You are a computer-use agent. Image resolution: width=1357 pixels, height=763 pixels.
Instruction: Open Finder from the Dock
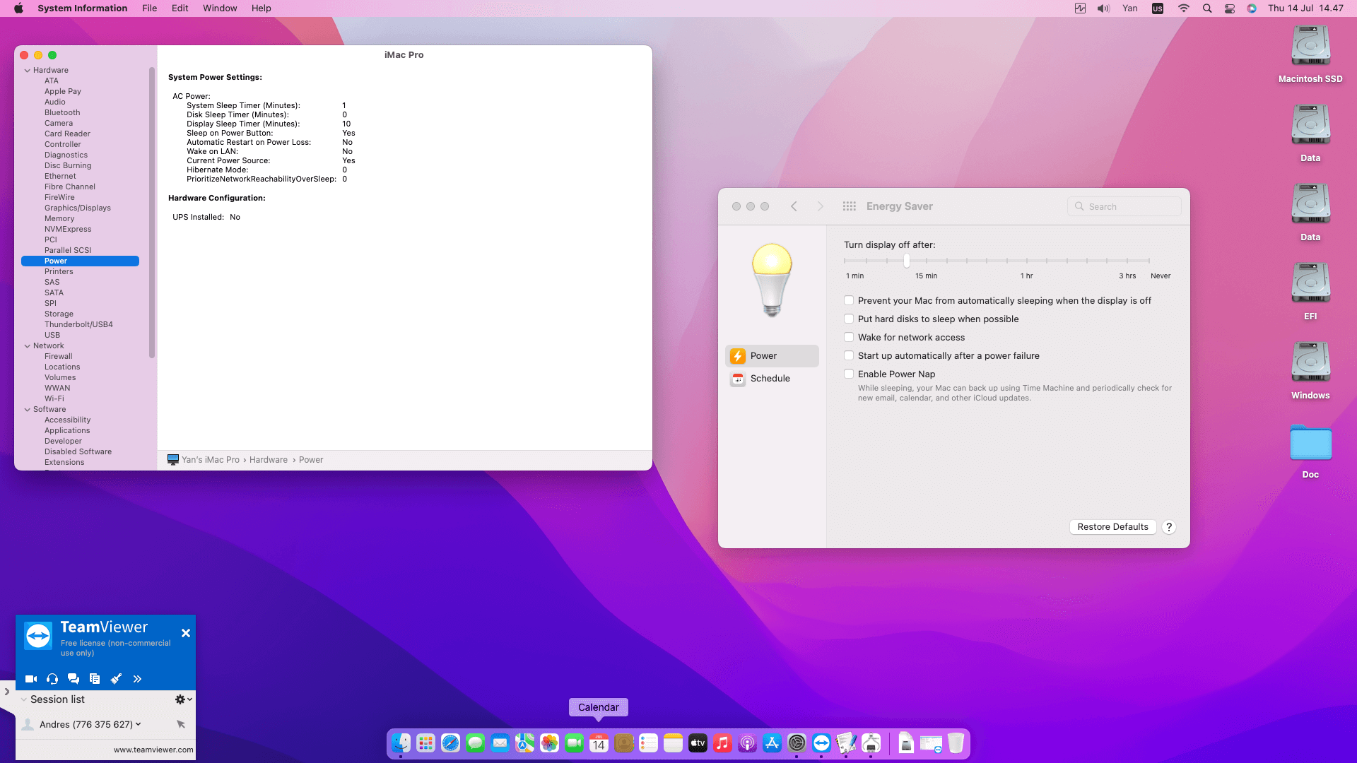tap(401, 743)
